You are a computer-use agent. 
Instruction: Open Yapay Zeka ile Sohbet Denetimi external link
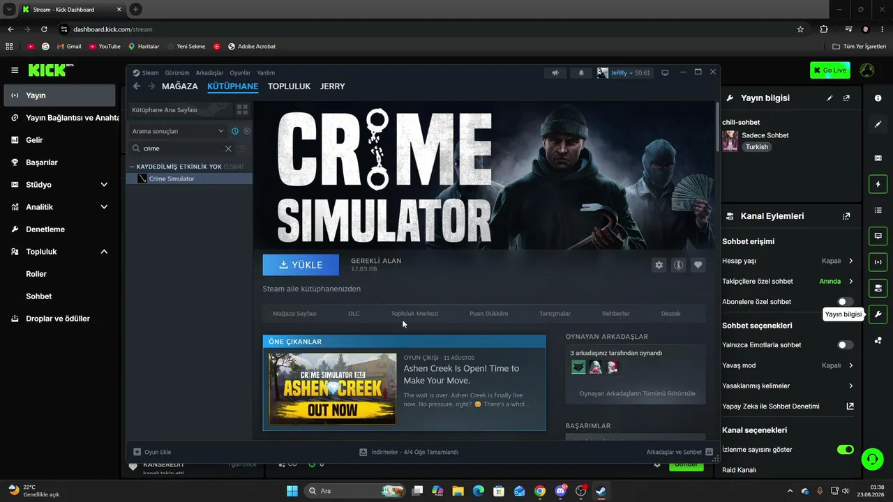coord(850,406)
